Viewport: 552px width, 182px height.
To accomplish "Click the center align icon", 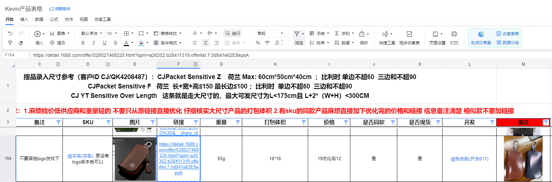I will (205, 43).
